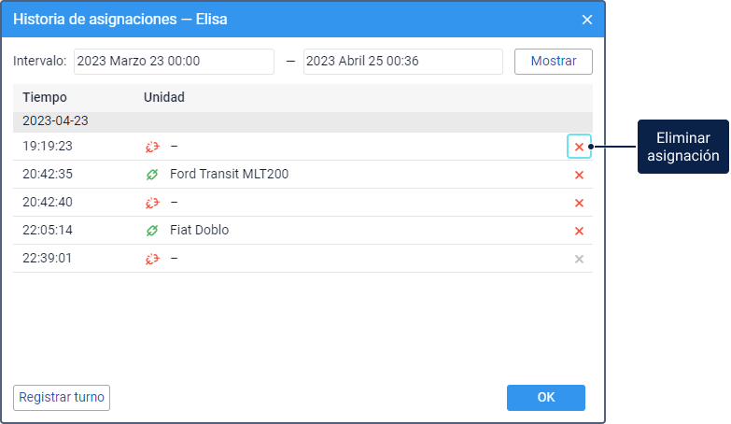Delete the 19:19:23 assignment entry
The height and width of the screenshot is (424, 731).
579,147
